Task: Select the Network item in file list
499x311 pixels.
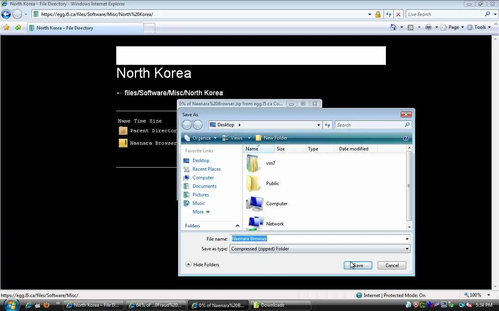Action: (x=275, y=224)
